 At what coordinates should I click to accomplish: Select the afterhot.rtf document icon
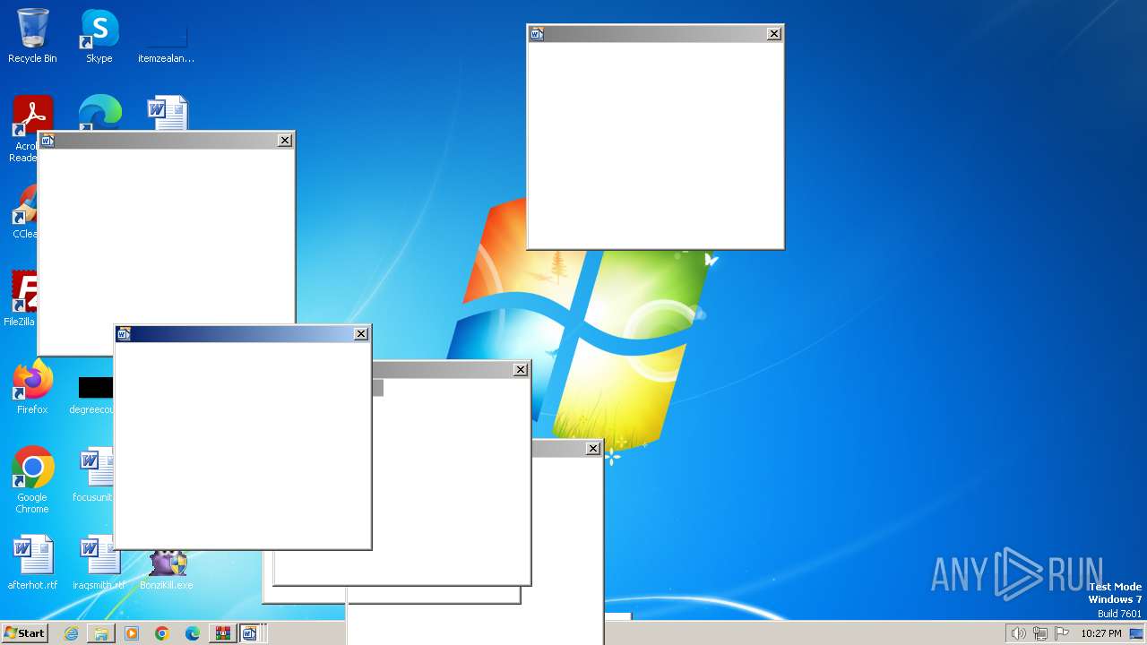point(32,563)
